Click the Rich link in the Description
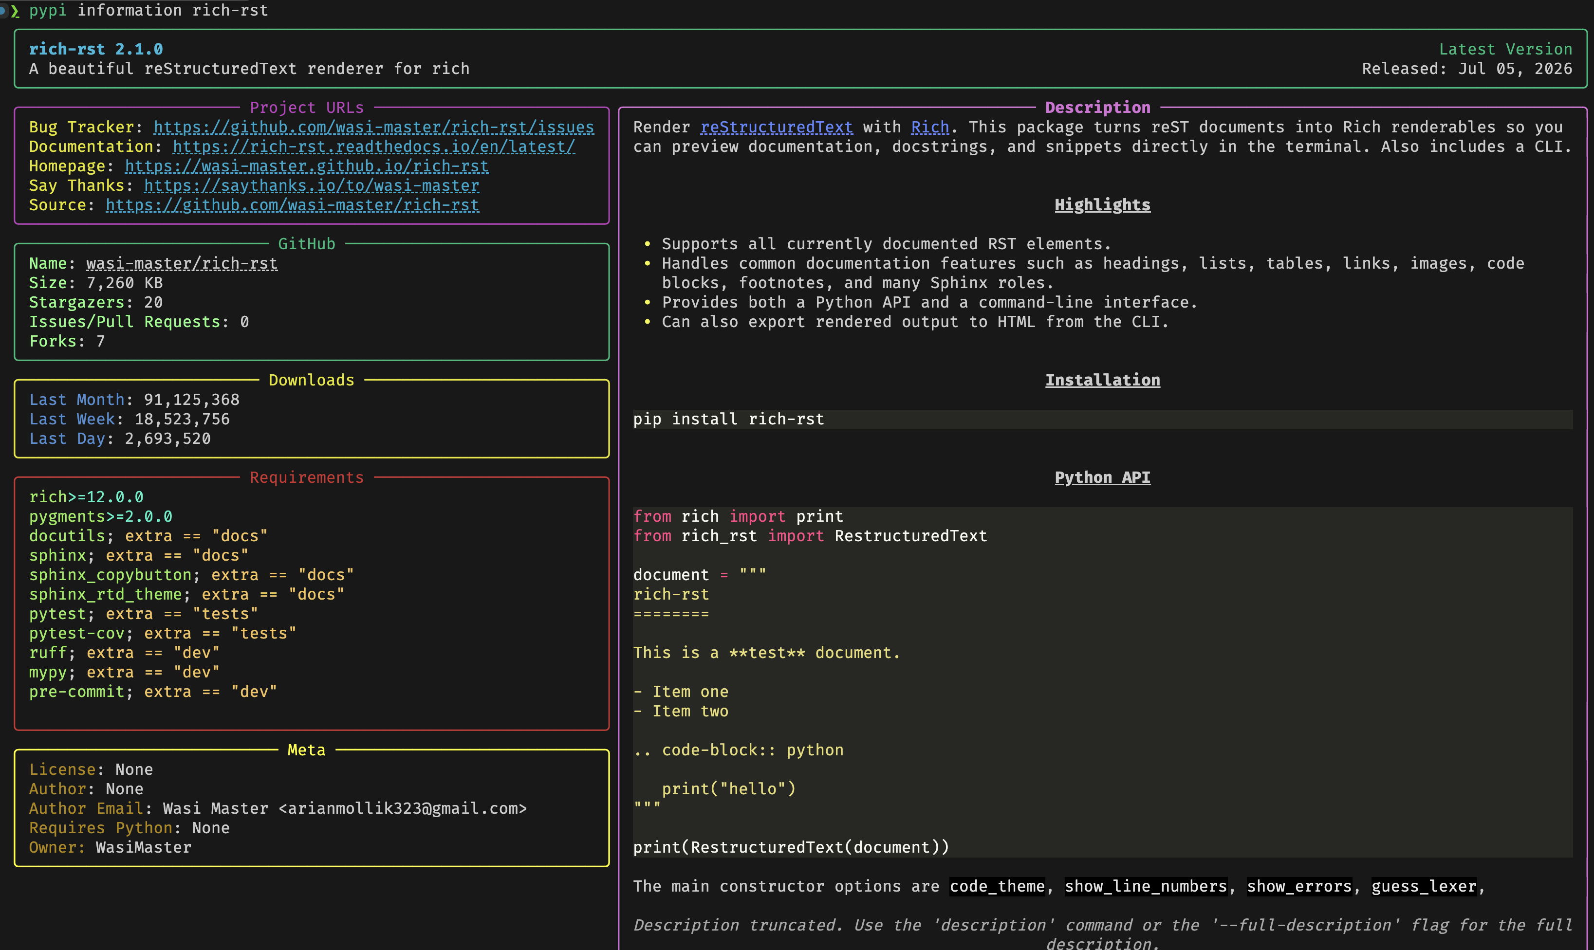 (x=930, y=128)
